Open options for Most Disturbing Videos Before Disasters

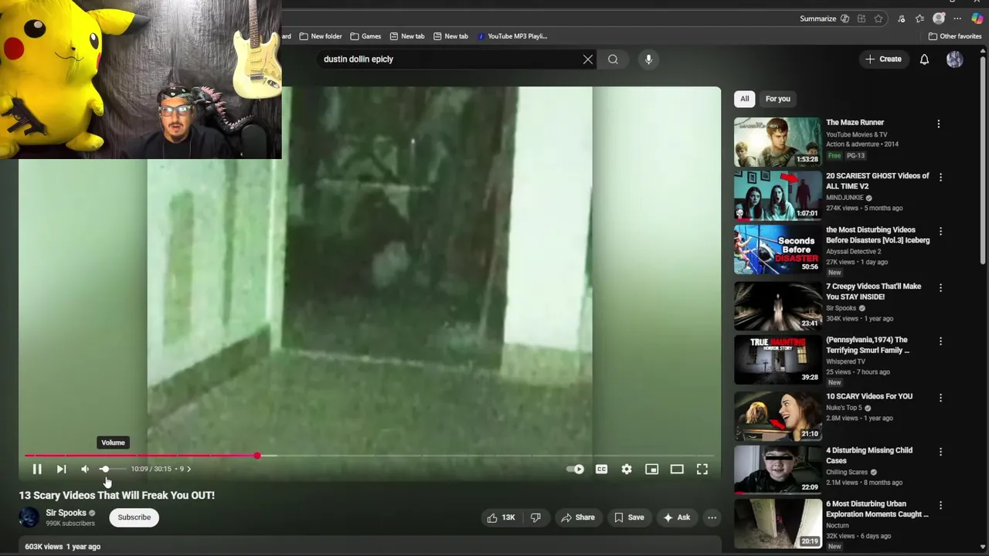pyautogui.click(x=940, y=231)
